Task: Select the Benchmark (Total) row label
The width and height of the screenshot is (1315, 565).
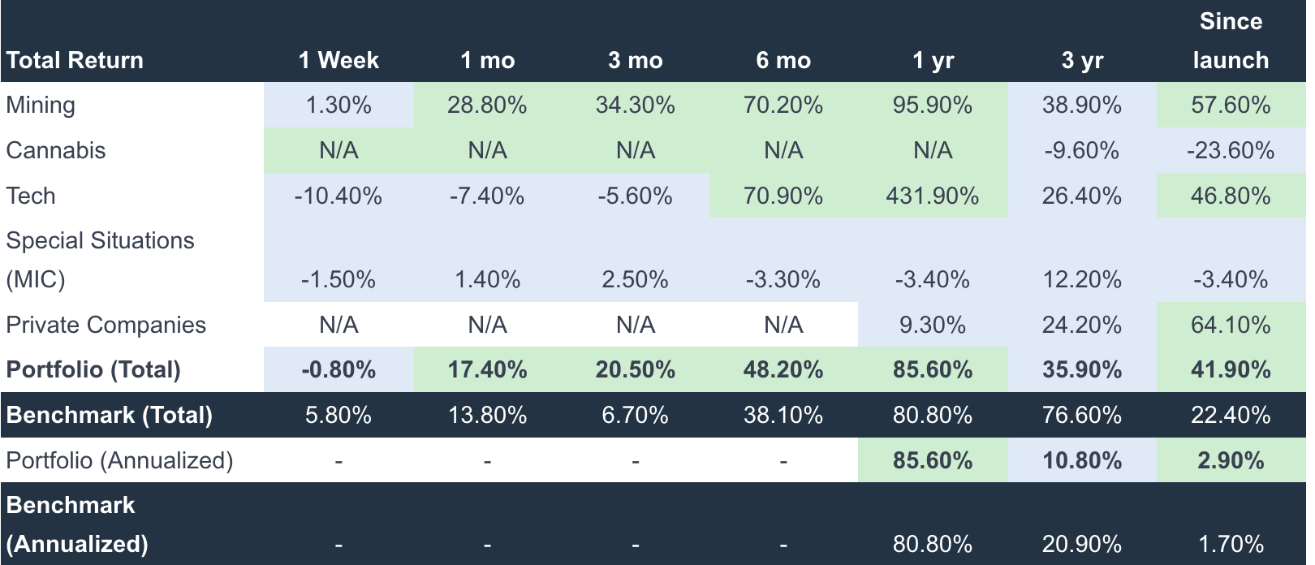Action: click(109, 415)
